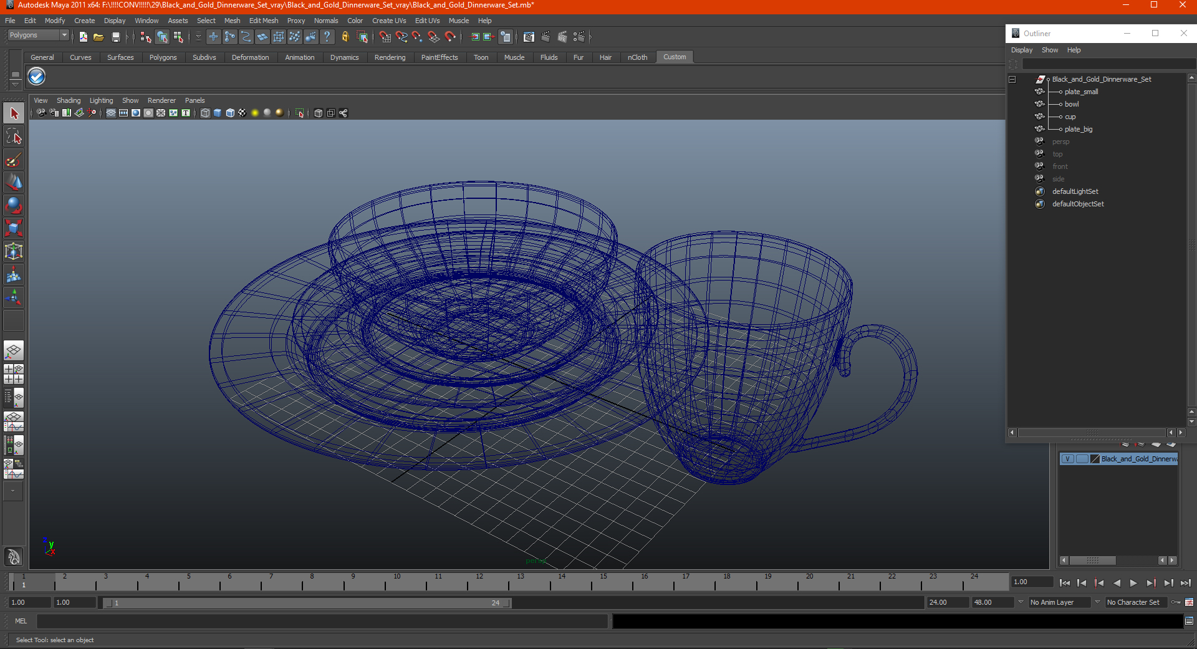Click the IPR render icon
1197x649 pixels.
[562, 37]
